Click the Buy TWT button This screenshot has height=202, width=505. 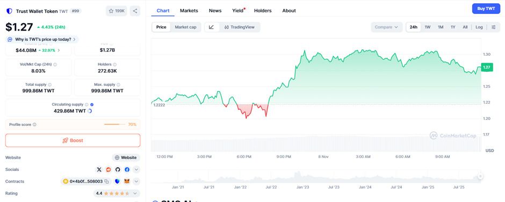(x=486, y=9)
